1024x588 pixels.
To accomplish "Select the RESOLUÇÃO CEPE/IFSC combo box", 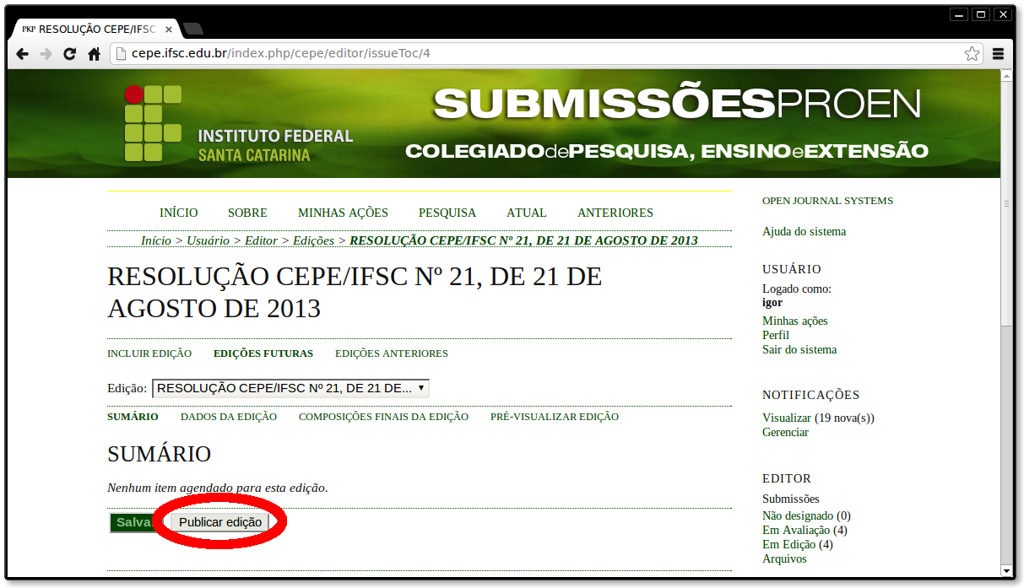I will pyautogui.click(x=290, y=388).
